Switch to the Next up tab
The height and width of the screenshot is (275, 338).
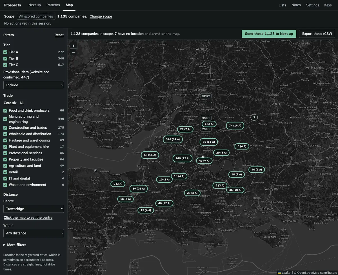point(35,5)
